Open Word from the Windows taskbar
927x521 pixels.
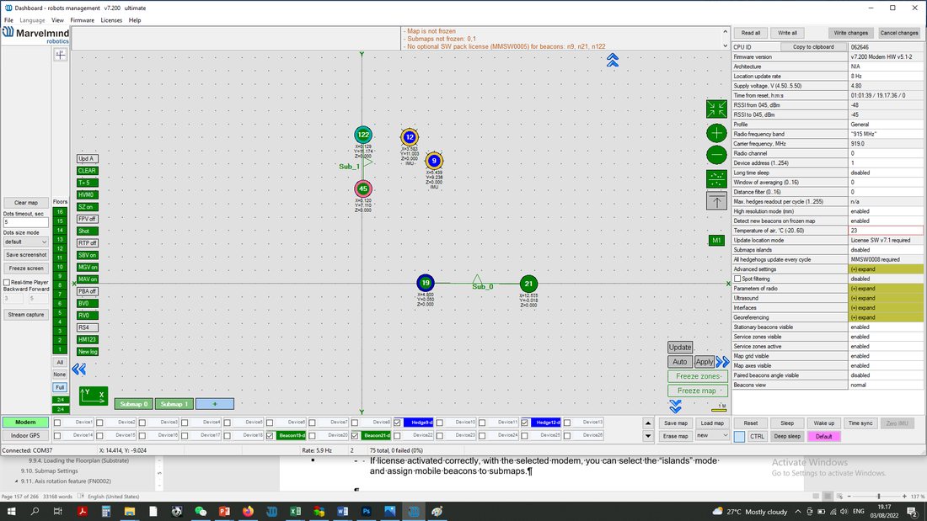(342, 511)
